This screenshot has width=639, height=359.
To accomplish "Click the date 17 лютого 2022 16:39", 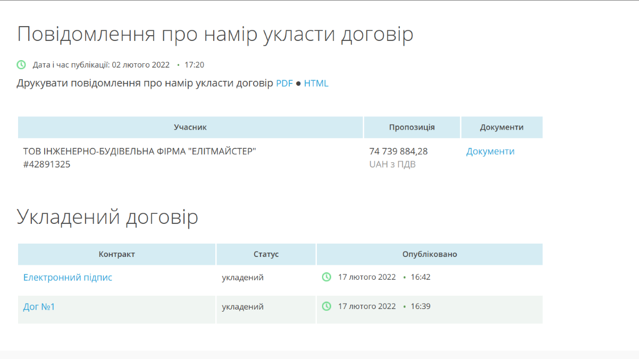I will pyautogui.click(x=384, y=306).
